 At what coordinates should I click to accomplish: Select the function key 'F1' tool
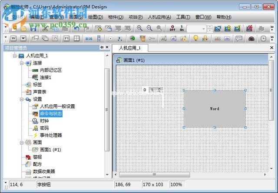point(66,39)
